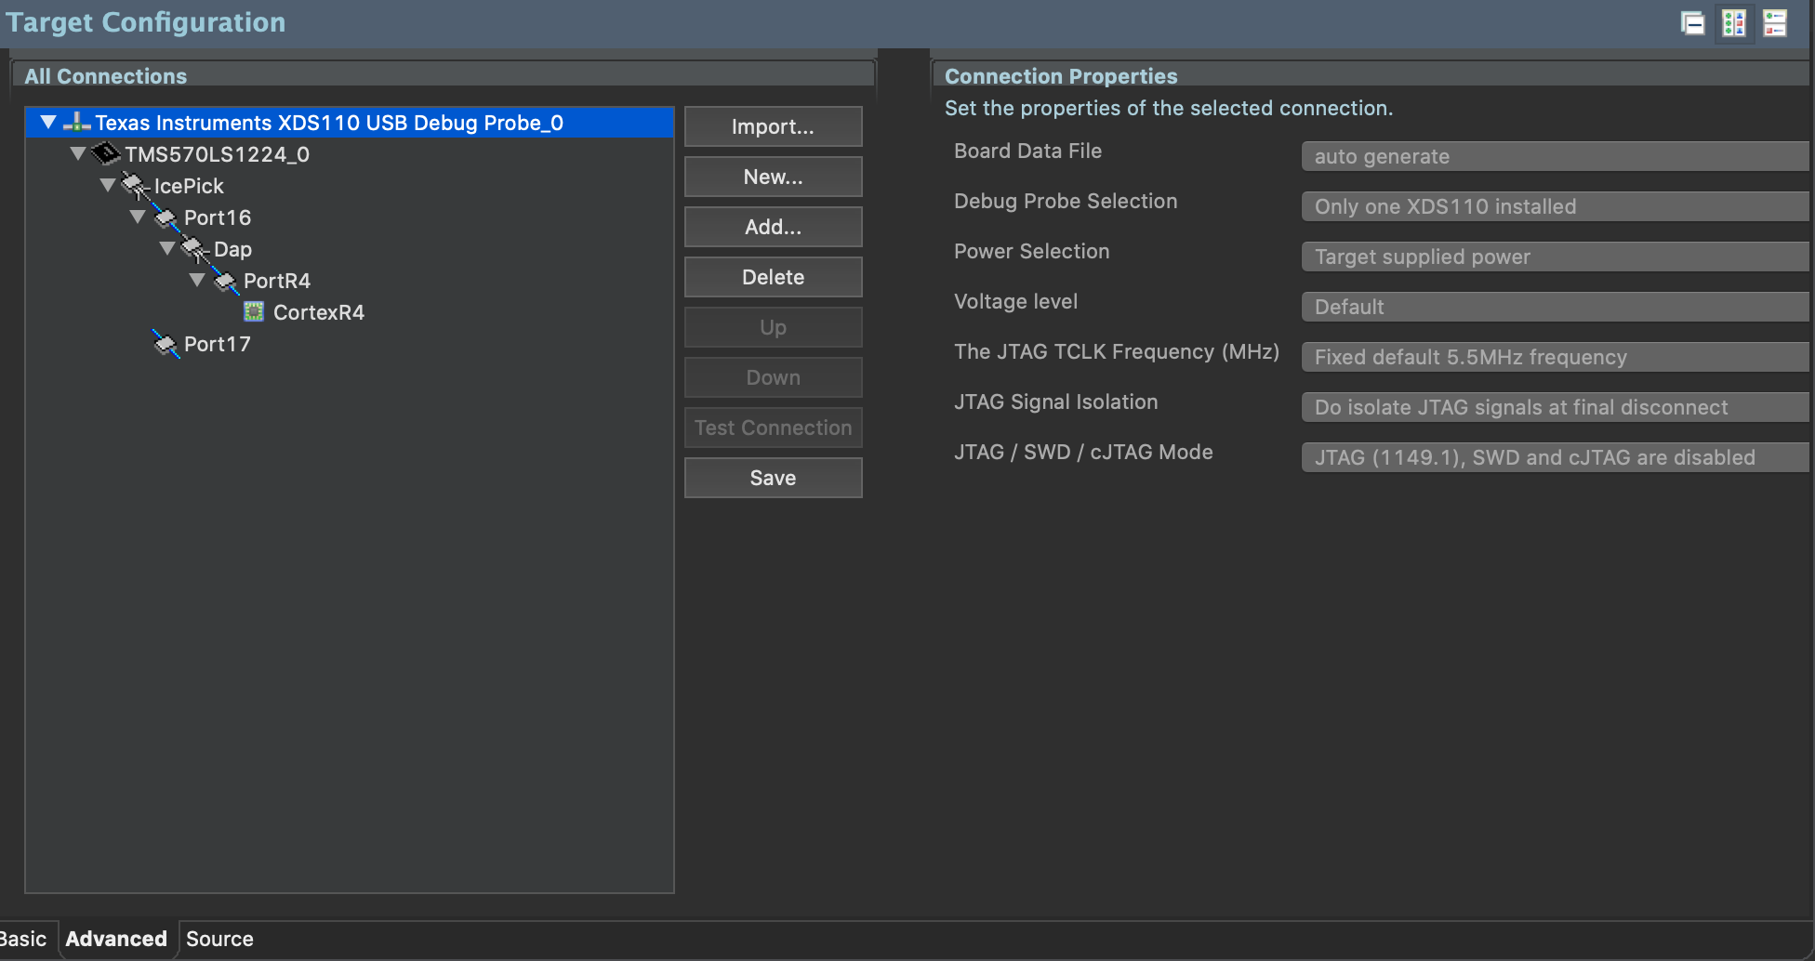1815x961 pixels.
Task: Select the TMS570LS1224_0 label in the tree
Action: coord(218,154)
